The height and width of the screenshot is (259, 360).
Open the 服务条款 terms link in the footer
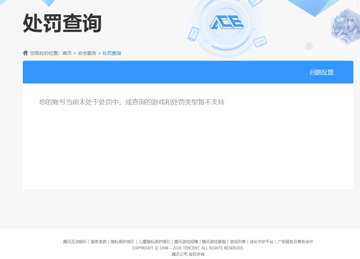point(100,242)
